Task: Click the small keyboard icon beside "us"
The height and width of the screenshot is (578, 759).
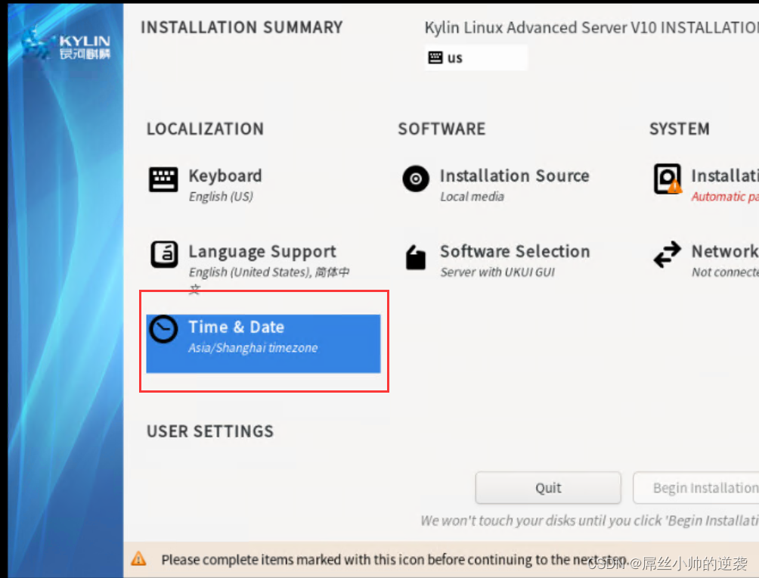Action: (435, 57)
